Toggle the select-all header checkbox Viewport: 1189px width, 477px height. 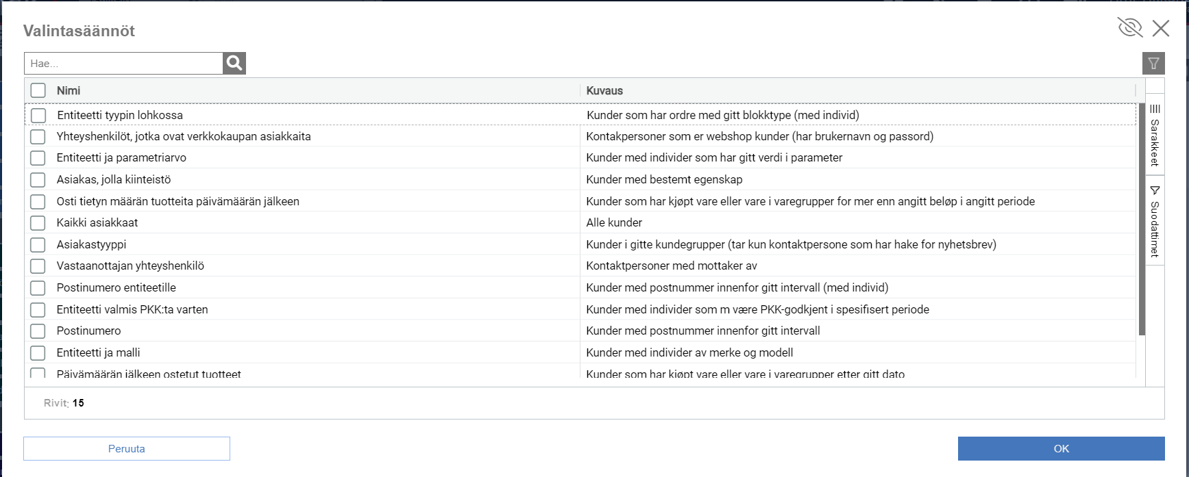pos(38,90)
